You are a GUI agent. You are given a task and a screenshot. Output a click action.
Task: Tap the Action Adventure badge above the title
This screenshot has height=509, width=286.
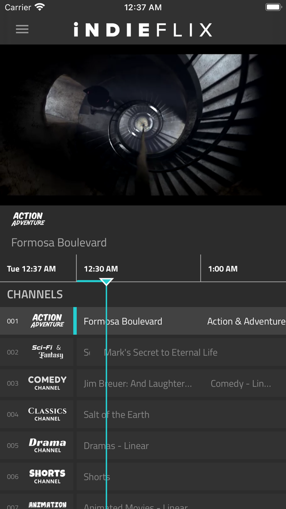27,218
